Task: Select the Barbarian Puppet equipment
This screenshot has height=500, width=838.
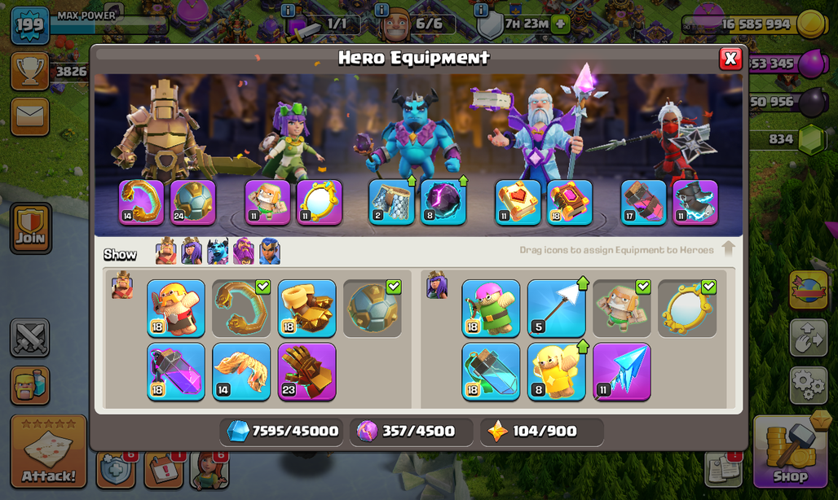Action: pos(176,309)
